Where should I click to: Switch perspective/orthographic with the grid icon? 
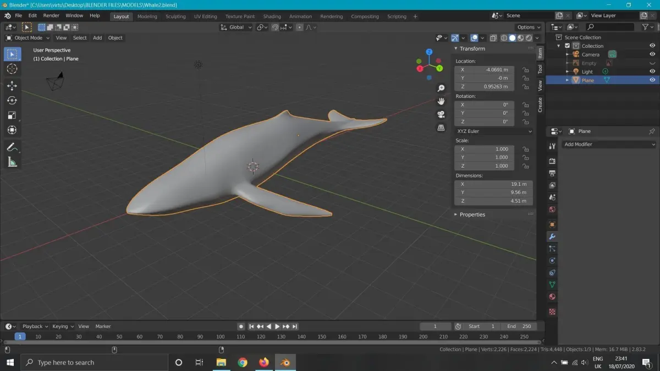tap(441, 128)
